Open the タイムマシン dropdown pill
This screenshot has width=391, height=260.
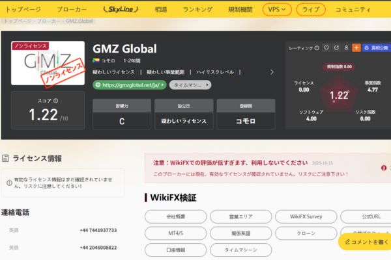pyautogui.click(x=194, y=84)
